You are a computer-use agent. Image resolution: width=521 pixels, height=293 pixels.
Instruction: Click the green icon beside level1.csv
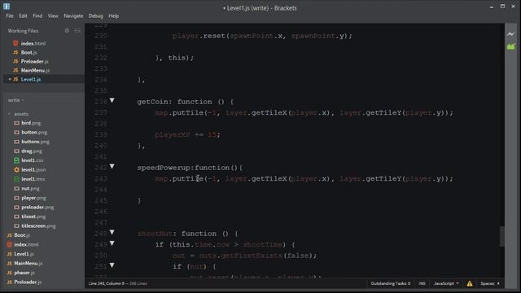click(x=16, y=160)
